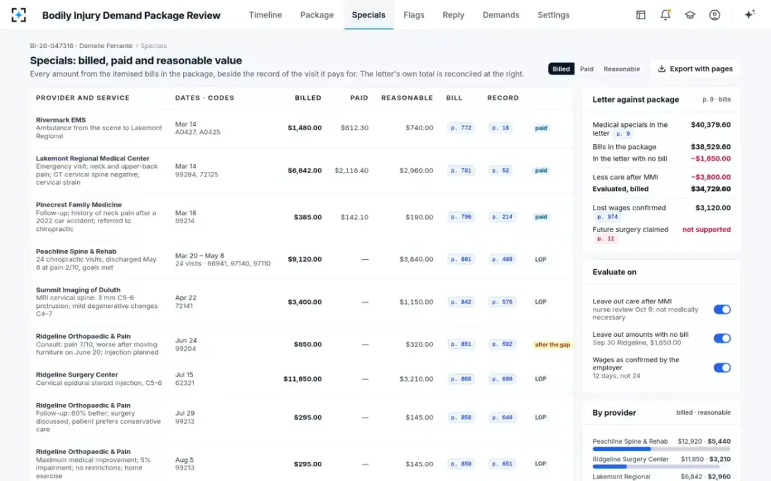771x481 pixels.
Task: Open the p. 11 future surgery page link
Action: (x=606, y=239)
